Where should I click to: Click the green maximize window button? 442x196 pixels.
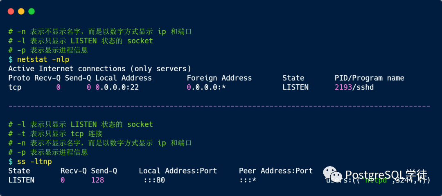click(x=32, y=11)
